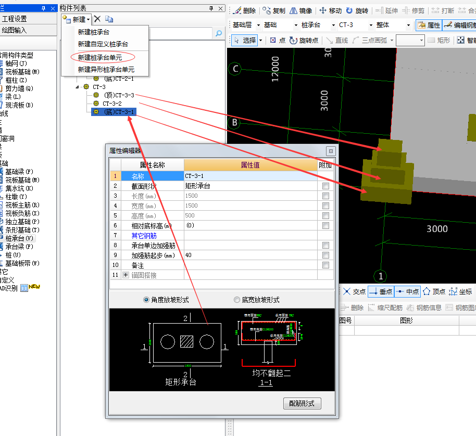Open the 工程设置 section
This screenshot has width=476, height=436.
tap(28, 19)
